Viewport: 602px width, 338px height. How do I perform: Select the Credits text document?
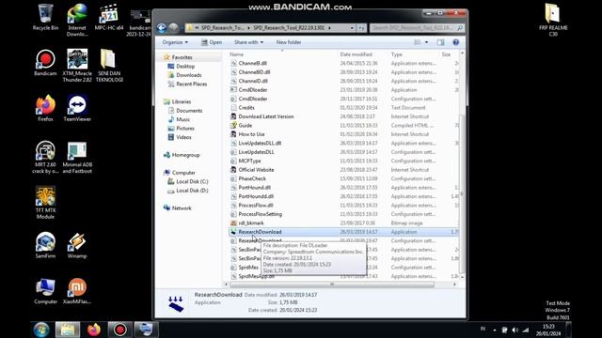click(x=246, y=108)
